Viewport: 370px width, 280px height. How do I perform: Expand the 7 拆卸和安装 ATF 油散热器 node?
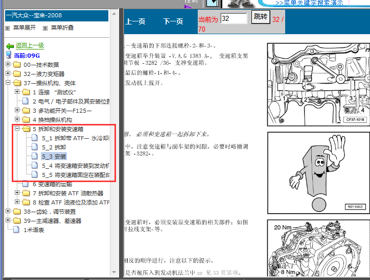click(x=17, y=193)
